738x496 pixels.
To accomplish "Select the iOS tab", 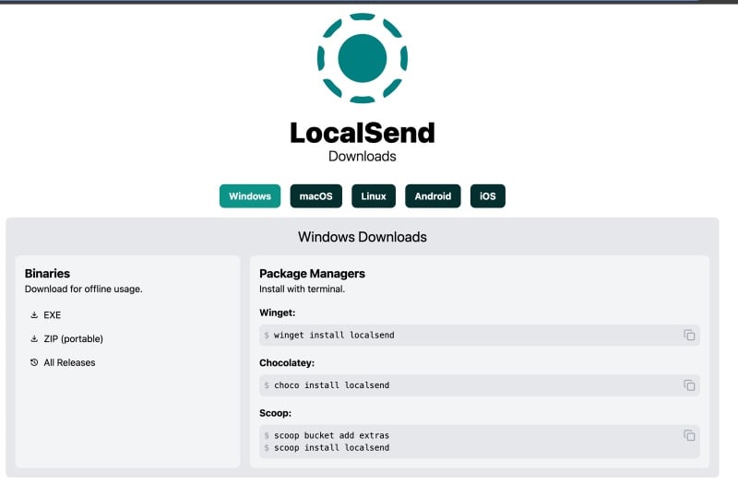I will point(488,195).
